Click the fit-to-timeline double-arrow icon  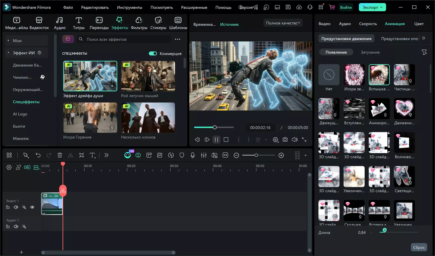(x=225, y=155)
